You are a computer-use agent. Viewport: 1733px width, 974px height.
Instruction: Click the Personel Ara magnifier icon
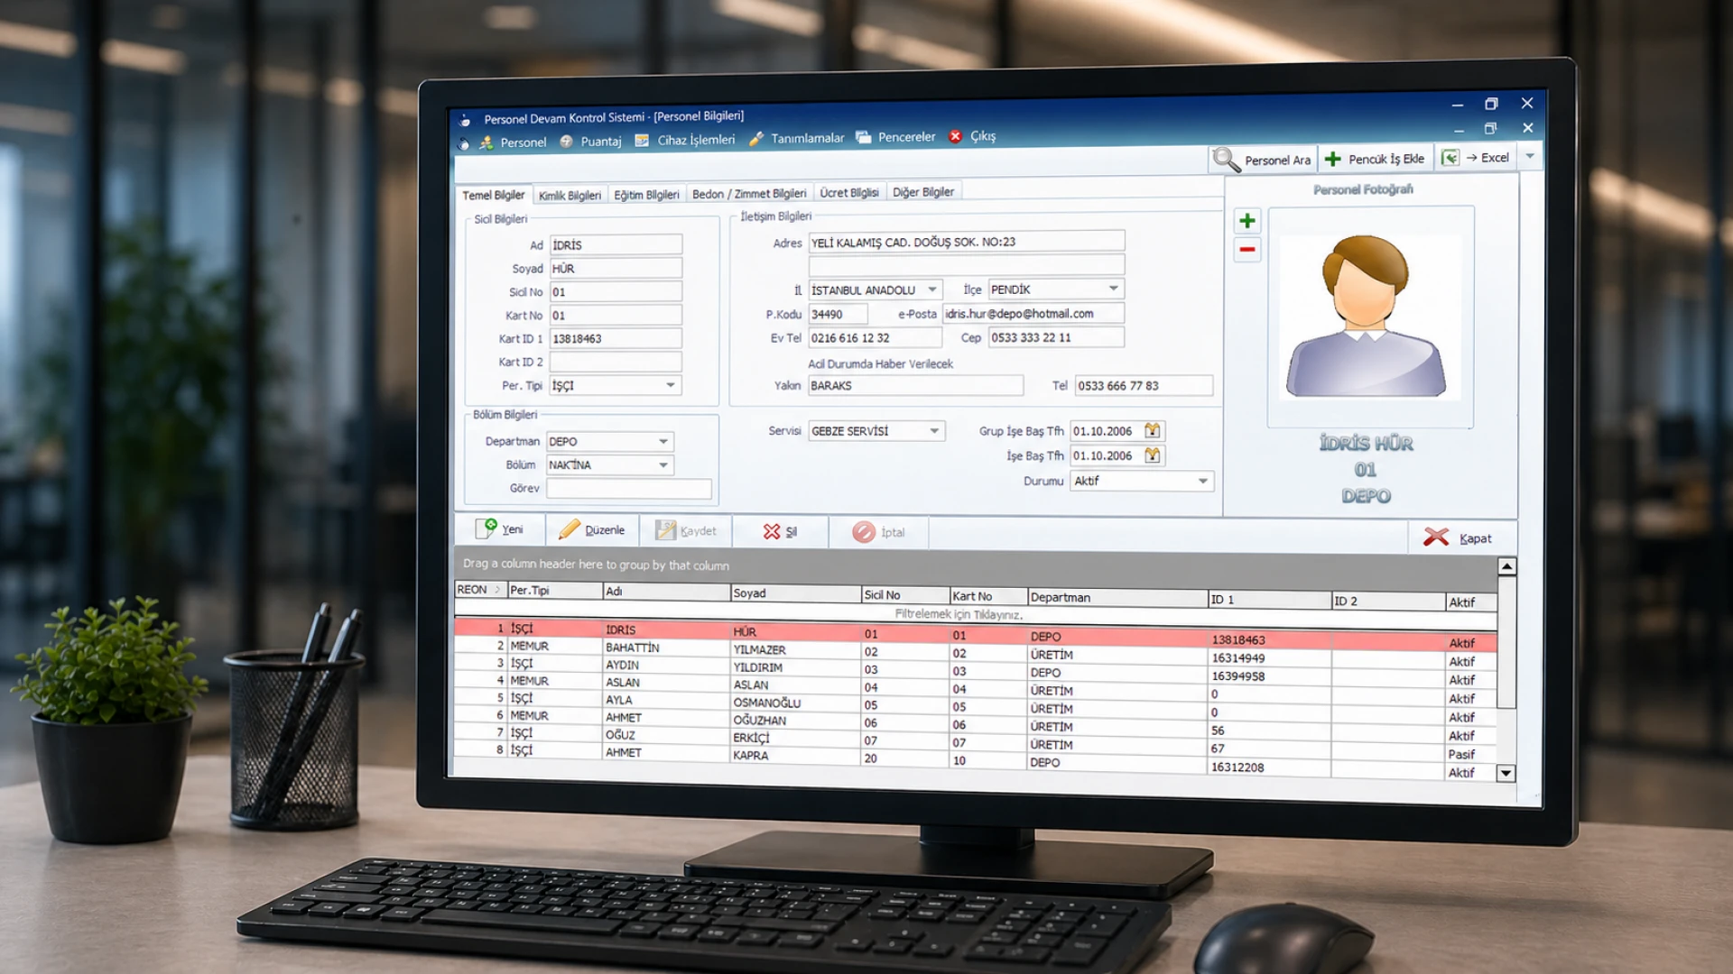click(x=1226, y=160)
